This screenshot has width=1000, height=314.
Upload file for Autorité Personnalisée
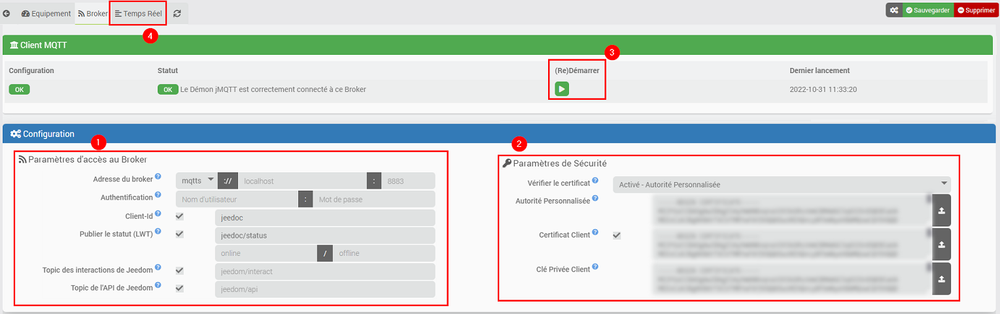(941, 210)
